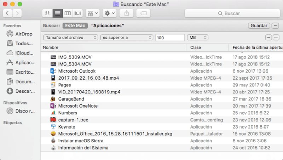Switch to icon grid view
The height and width of the screenshot is (160, 283).
pyautogui.click(x=47, y=13)
